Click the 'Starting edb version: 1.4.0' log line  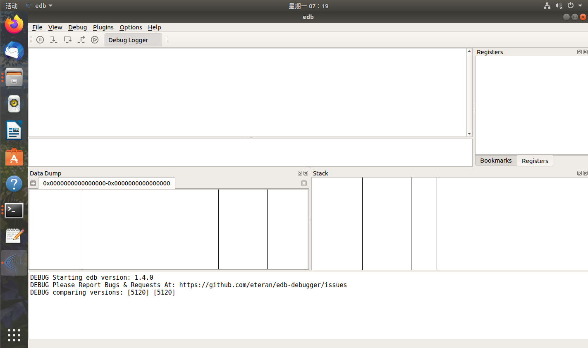click(92, 278)
